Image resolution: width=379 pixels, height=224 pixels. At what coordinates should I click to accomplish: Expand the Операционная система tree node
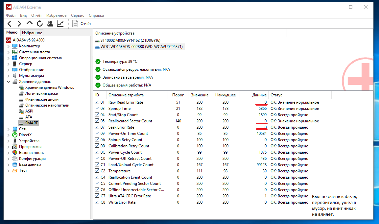[x=9, y=58]
